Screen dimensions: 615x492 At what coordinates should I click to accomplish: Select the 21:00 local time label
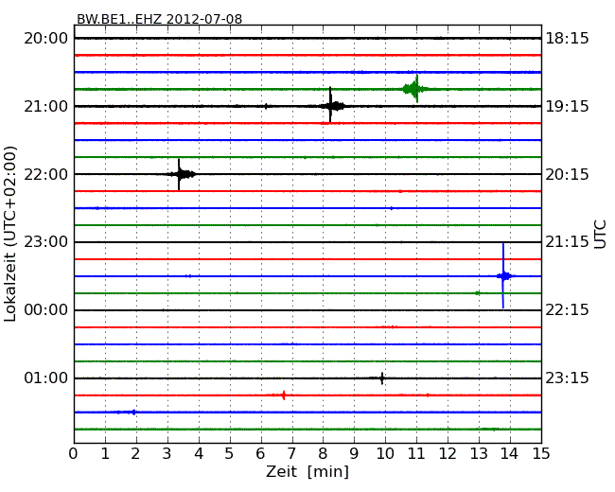coord(46,106)
